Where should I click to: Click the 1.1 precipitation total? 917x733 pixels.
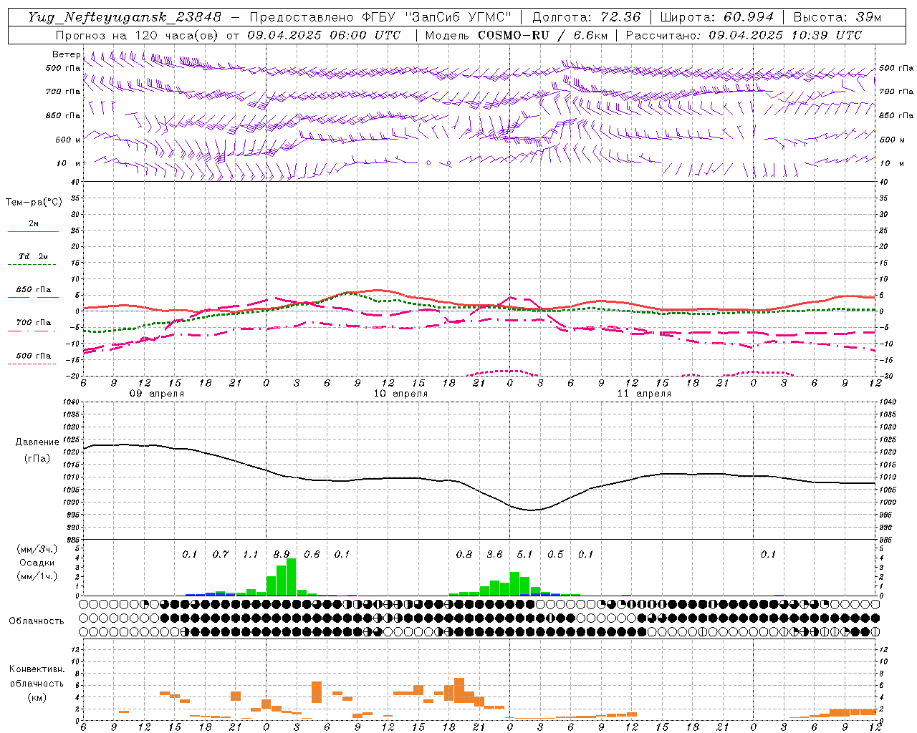tap(251, 555)
